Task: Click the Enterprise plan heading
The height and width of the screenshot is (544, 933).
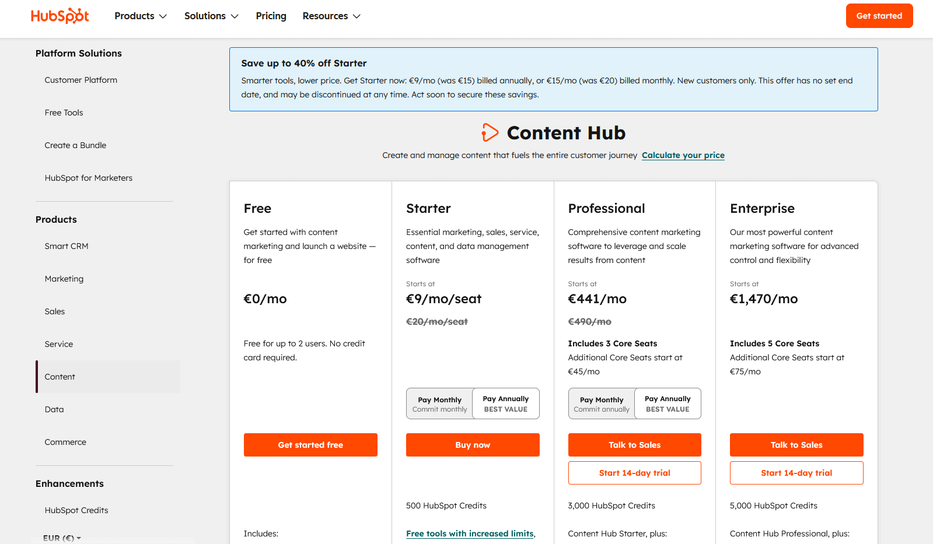Action: (762, 208)
